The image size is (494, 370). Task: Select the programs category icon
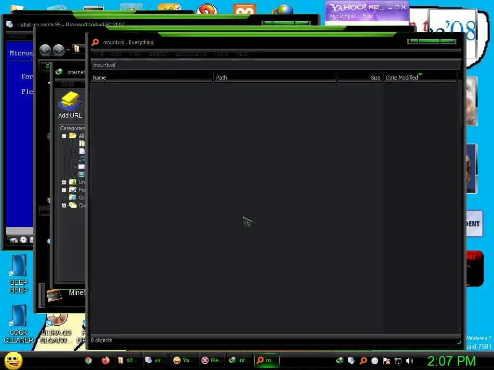click(82, 166)
